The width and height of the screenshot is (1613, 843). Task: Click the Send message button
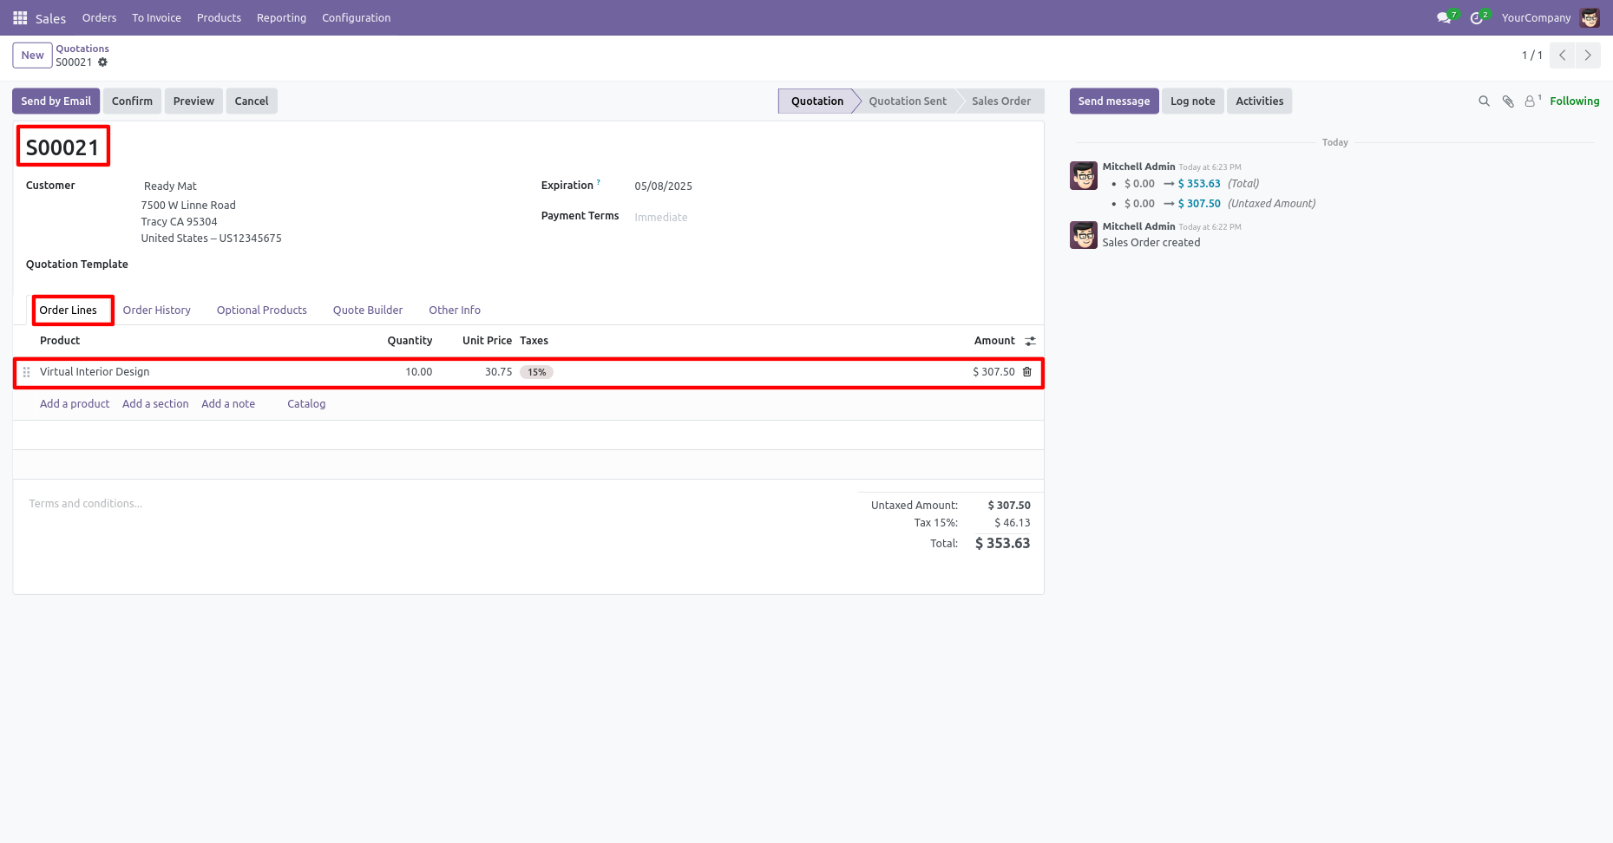1114,101
